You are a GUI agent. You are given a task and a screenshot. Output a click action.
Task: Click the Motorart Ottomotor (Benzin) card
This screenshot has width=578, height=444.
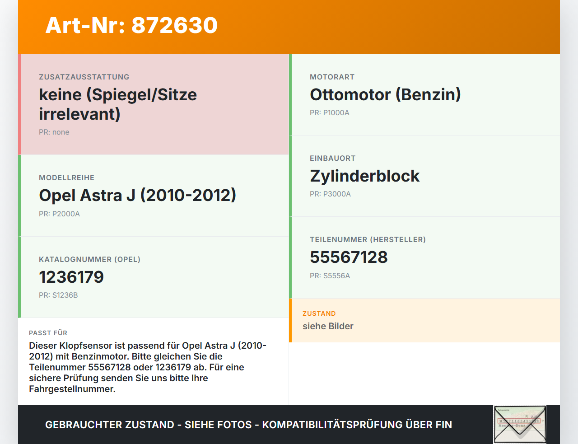[x=424, y=95]
